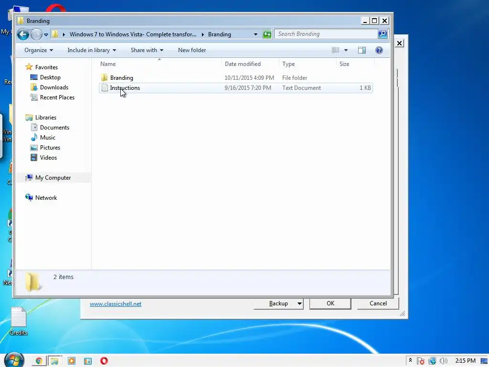Open Desktop in the navigation pane

50,77
